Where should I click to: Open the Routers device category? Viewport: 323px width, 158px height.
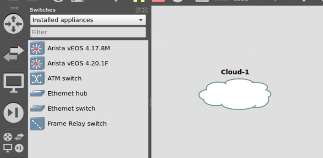point(13,24)
